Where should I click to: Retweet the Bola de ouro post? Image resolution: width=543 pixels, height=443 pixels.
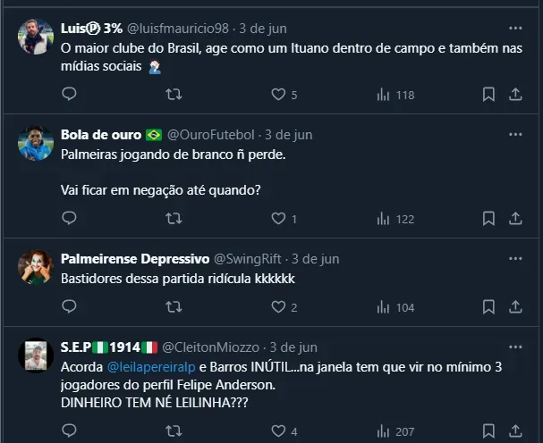point(175,218)
